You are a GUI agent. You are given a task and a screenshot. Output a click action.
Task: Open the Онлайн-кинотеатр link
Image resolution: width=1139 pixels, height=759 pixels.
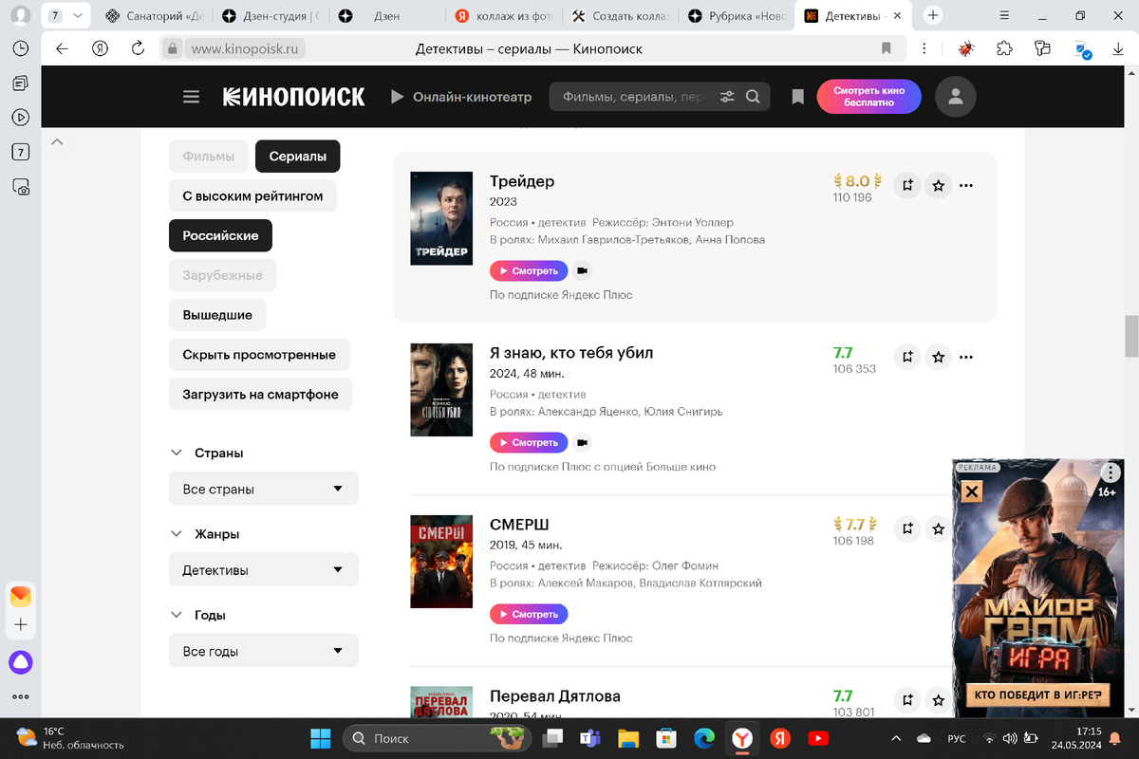[462, 97]
